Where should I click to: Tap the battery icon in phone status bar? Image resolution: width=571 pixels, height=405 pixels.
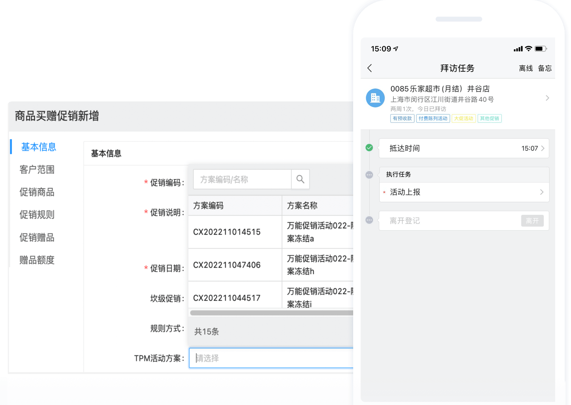pyautogui.click(x=541, y=49)
